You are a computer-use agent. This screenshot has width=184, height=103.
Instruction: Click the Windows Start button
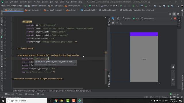coord(3,100)
